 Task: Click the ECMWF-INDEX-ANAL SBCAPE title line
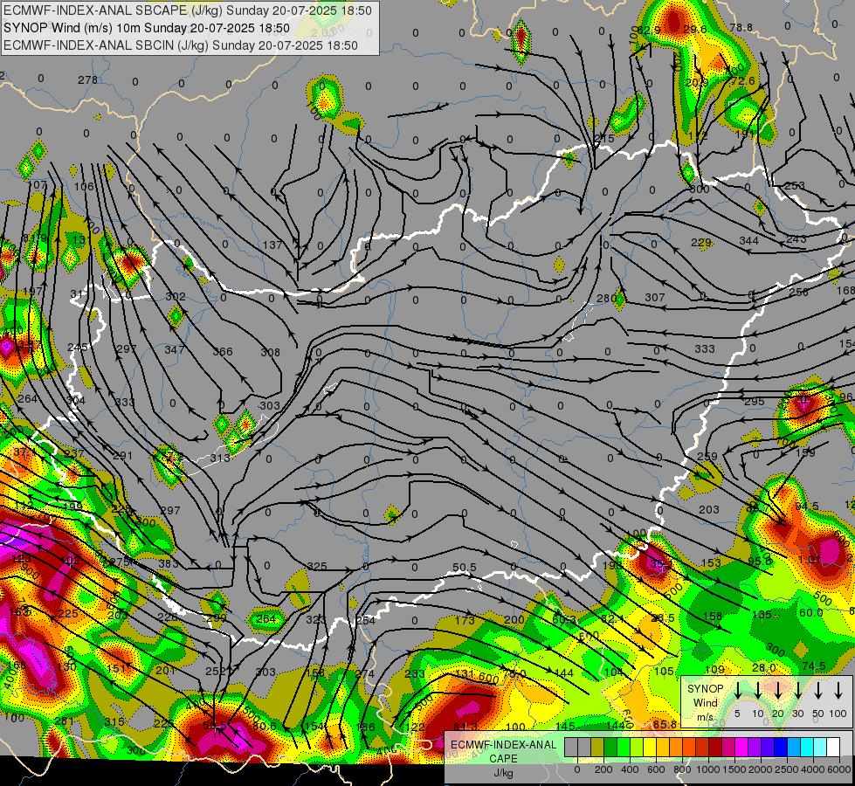[188, 10]
